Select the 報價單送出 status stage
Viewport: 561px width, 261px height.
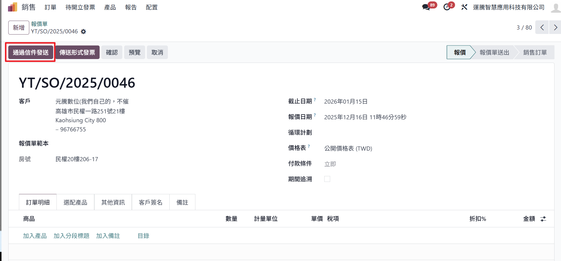(494, 52)
